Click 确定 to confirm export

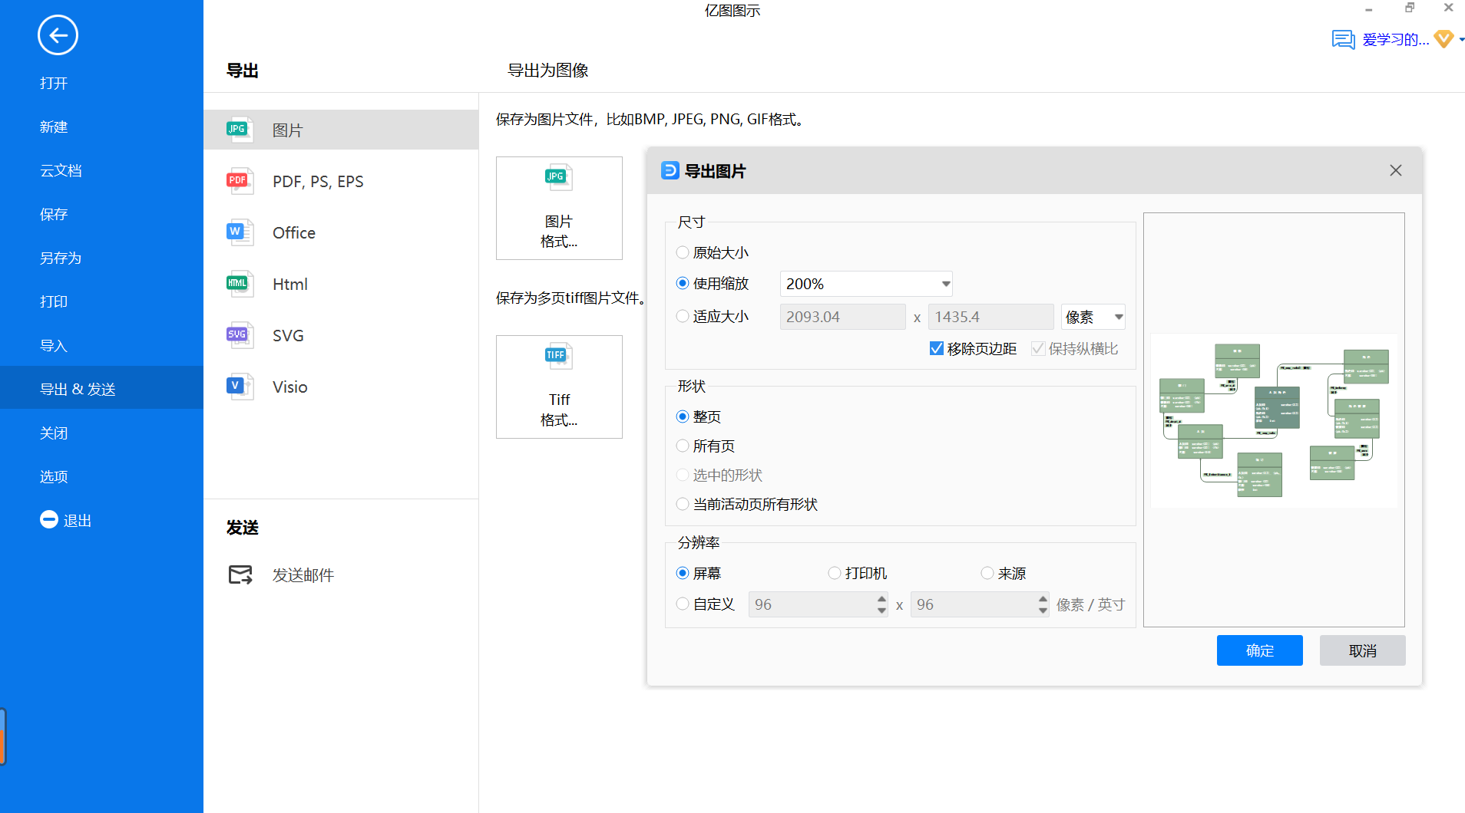click(1259, 650)
